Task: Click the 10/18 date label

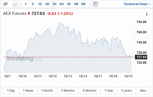Action: (113, 76)
